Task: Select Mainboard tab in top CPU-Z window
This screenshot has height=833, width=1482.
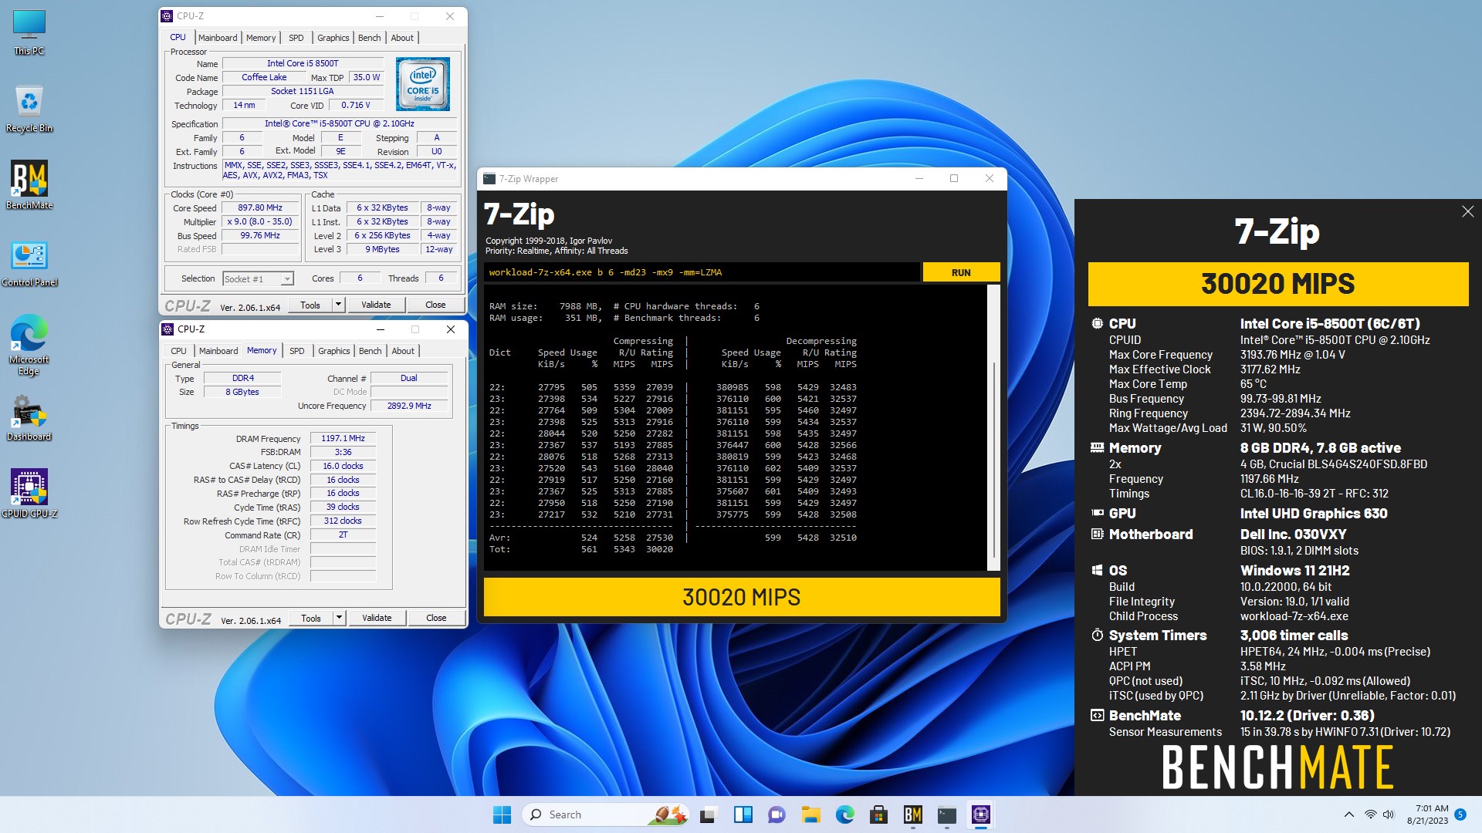Action: [218, 38]
